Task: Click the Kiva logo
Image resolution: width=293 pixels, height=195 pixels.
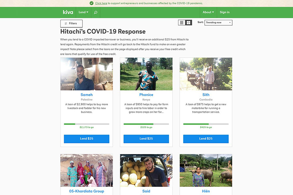Action: tap(68, 12)
